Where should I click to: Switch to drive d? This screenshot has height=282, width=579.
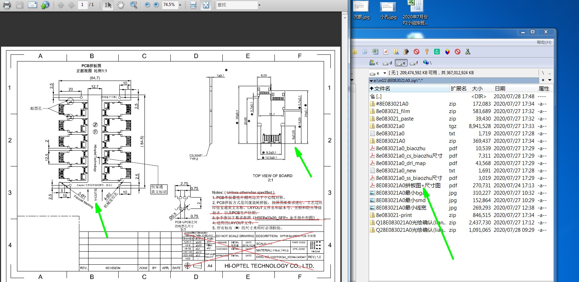point(388,63)
